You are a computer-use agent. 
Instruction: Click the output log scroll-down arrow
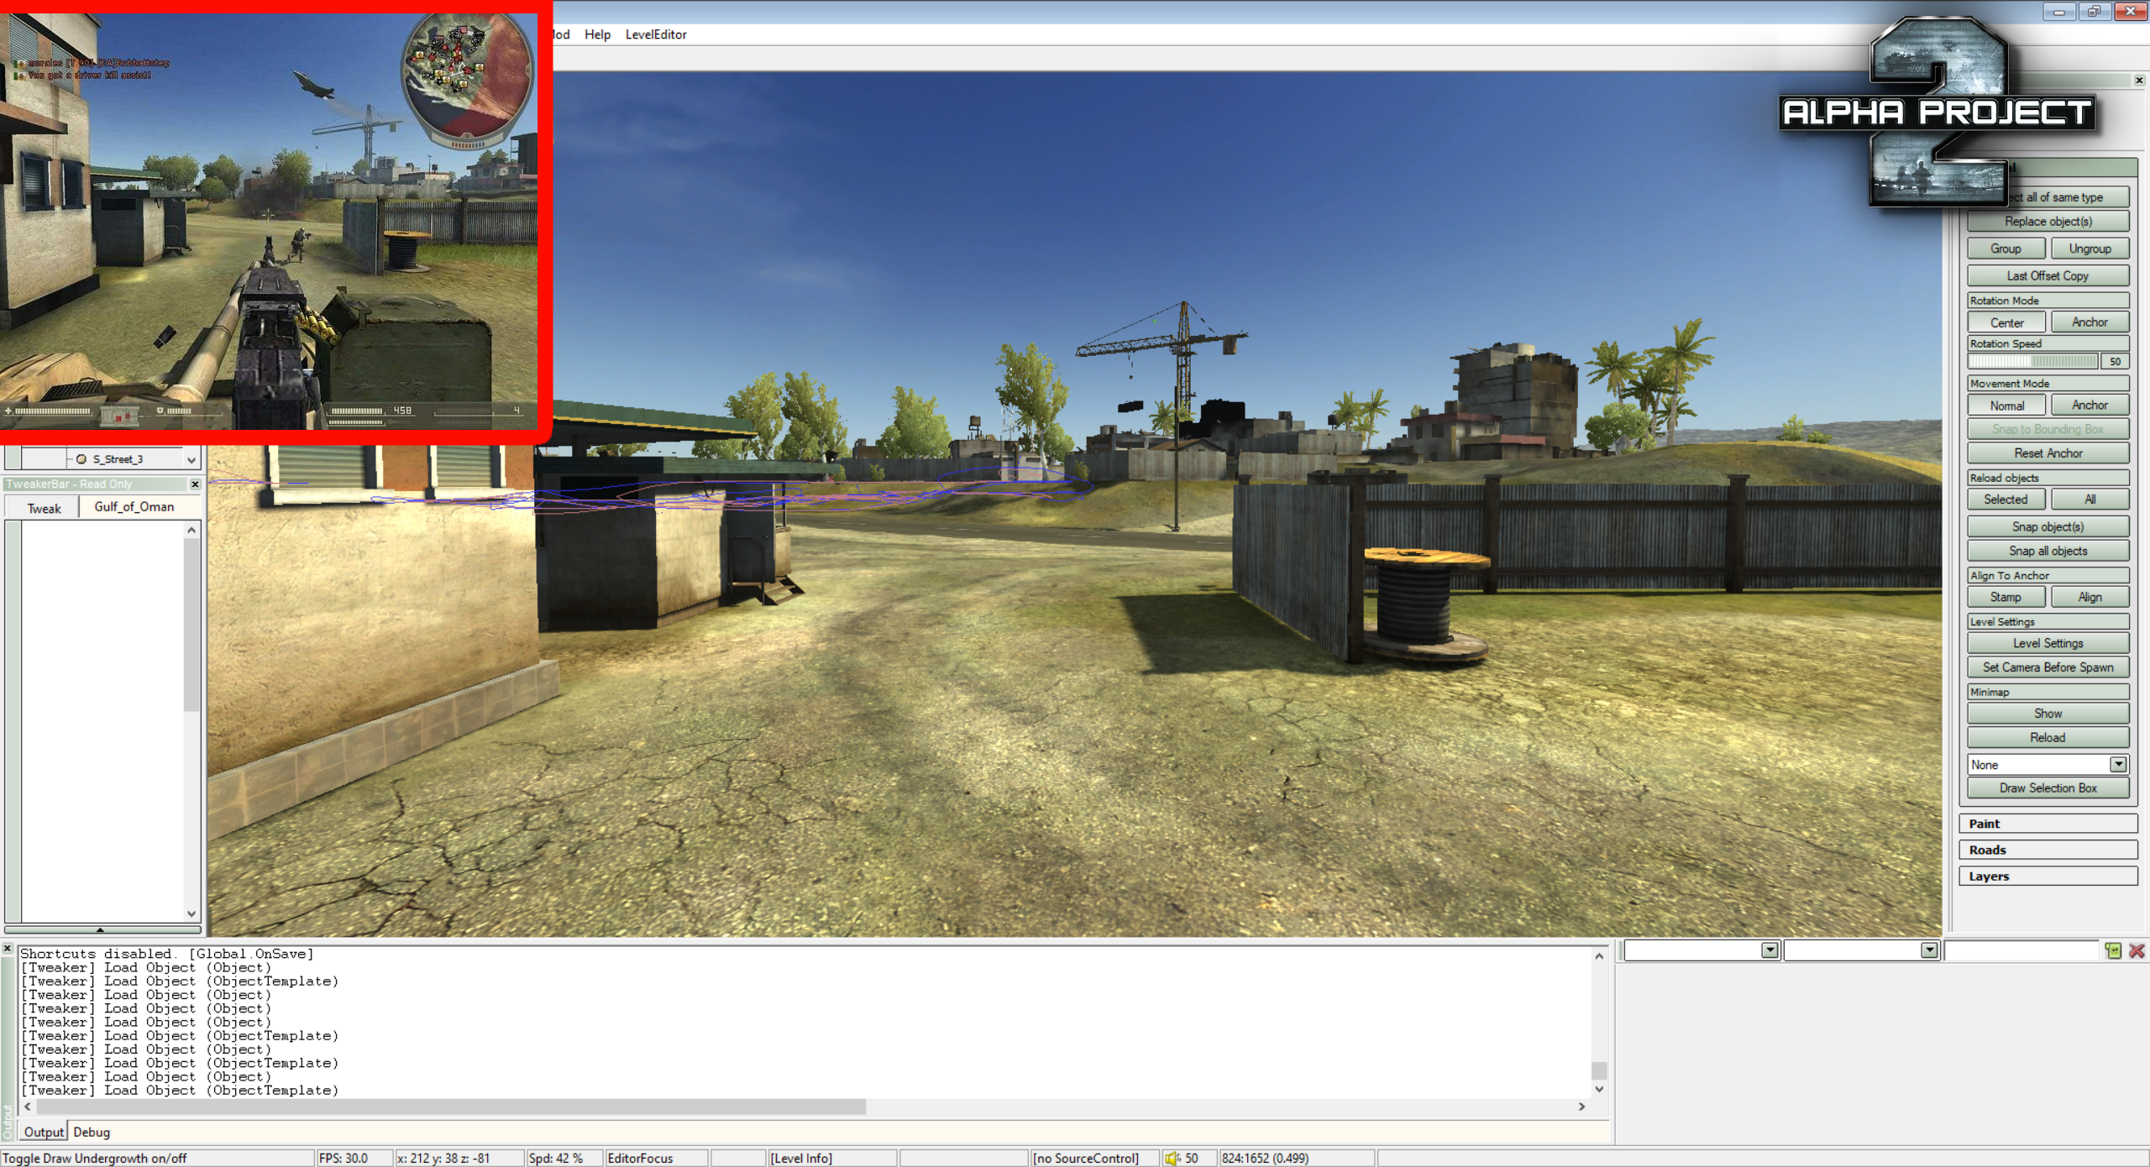(x=1599, y=1089)
